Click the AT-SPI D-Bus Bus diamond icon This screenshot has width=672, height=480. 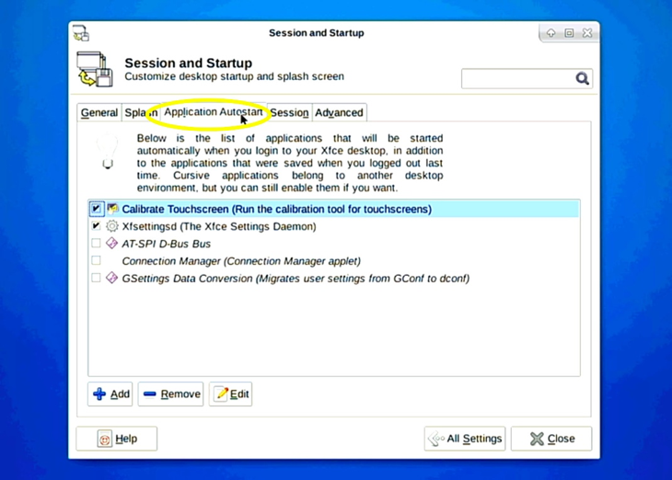(112, 244)
